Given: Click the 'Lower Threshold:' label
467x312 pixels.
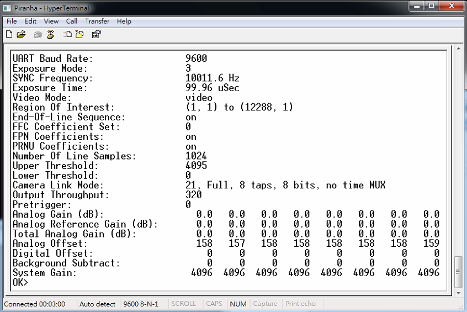Looking at the screenshot, I should pos(55,176).
